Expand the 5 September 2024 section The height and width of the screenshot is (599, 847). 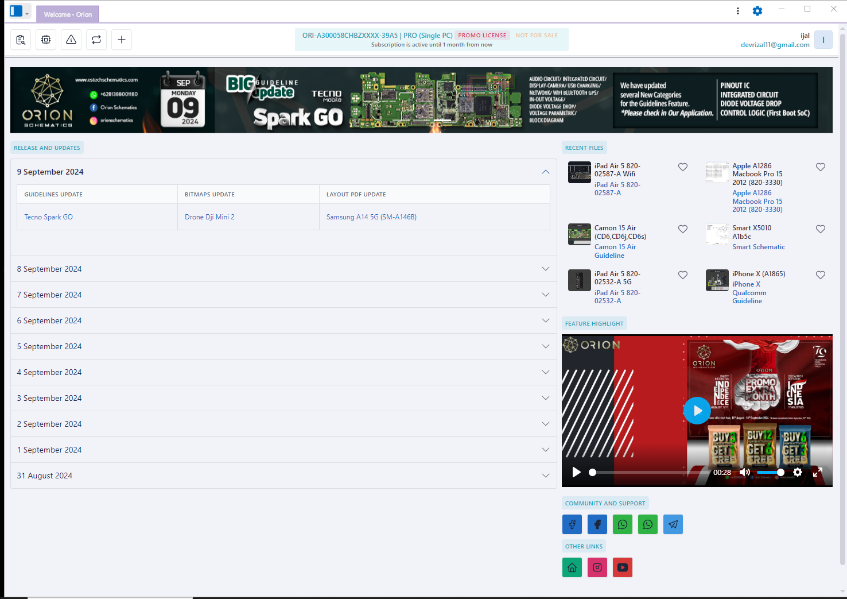pyautogui.click(x=283, y=346)
